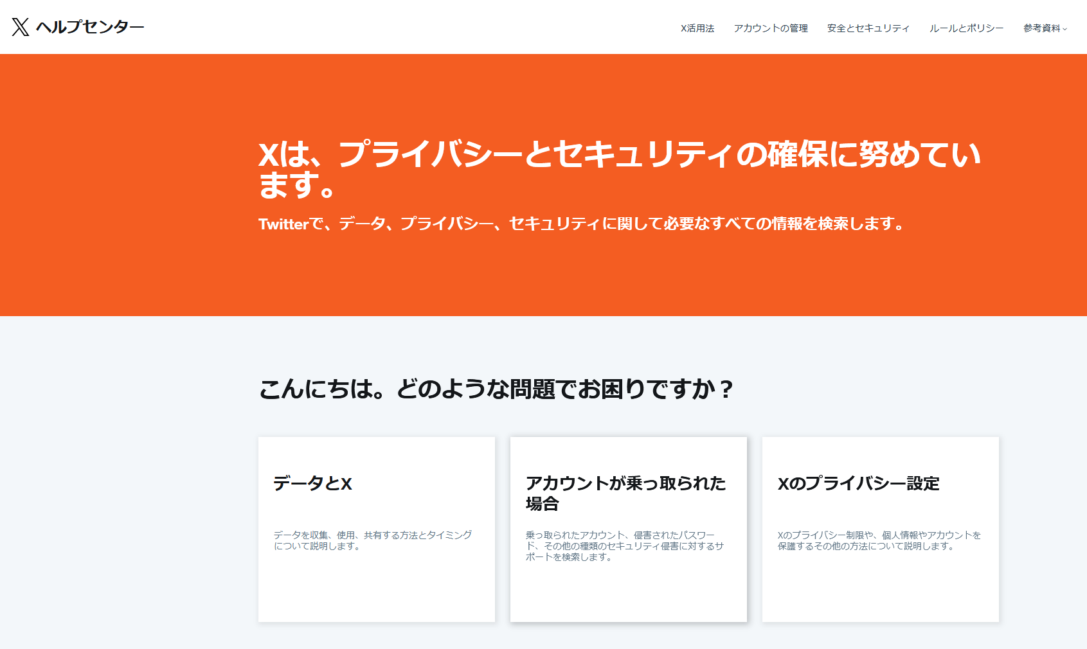Screen dimensions: 1087x649
Task: Open ルールとポリシー from the navigation bar
Action: tap(966, 28)
